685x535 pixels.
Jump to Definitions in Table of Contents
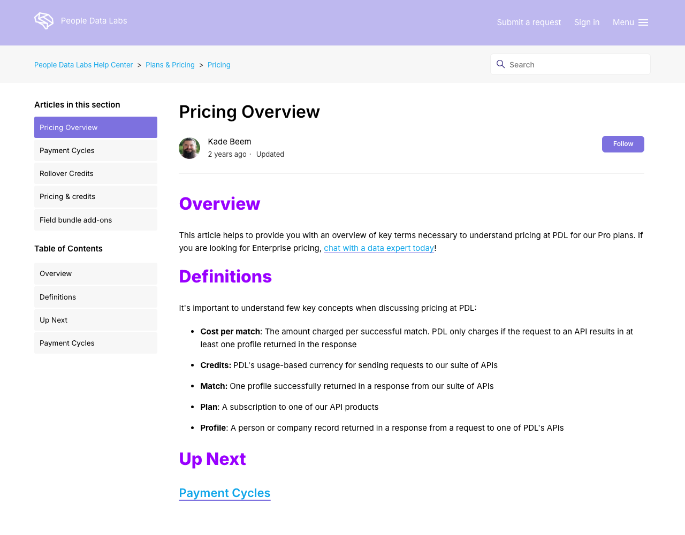click(x=96, y=297)
